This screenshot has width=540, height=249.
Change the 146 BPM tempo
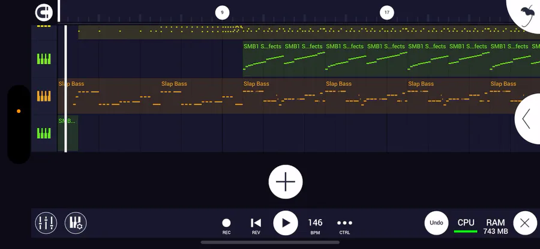315,226
